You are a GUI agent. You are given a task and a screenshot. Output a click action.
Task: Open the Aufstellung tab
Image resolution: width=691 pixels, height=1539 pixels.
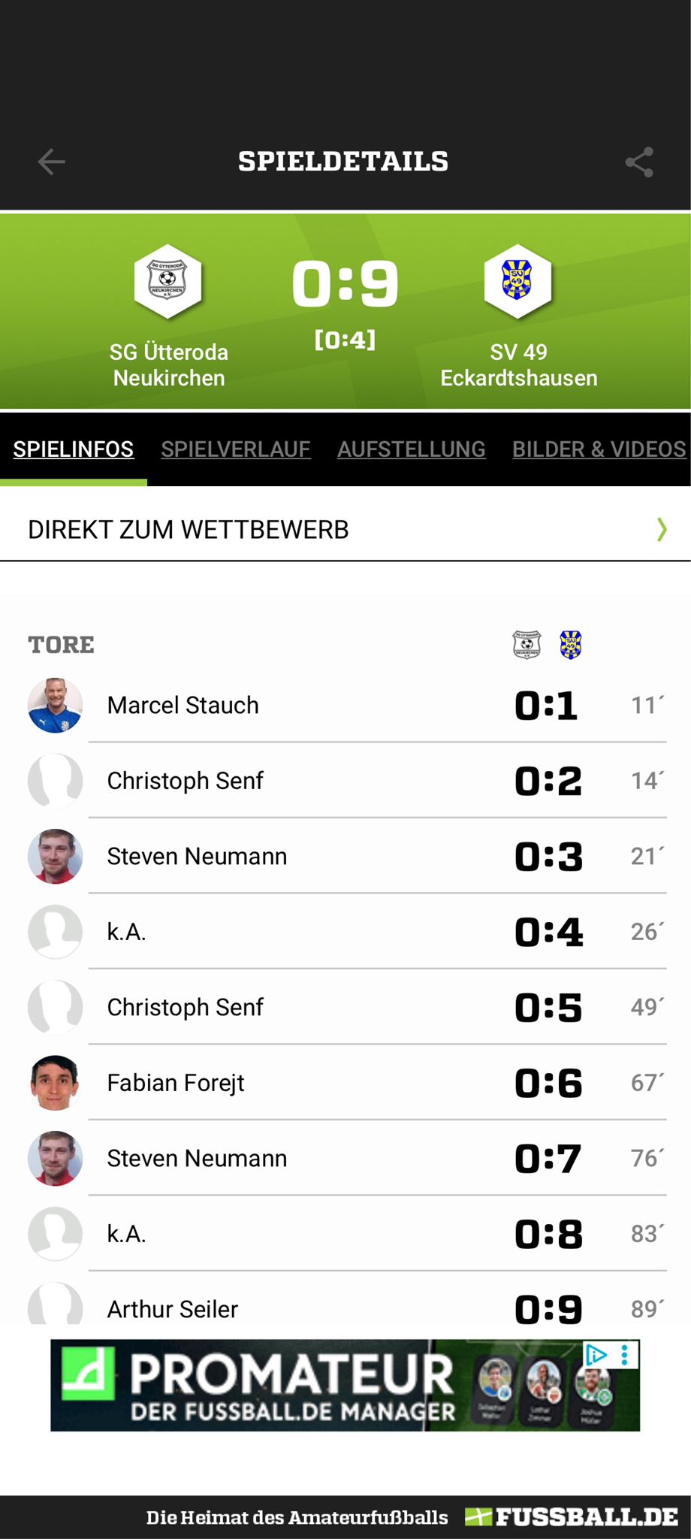point(412,449)
